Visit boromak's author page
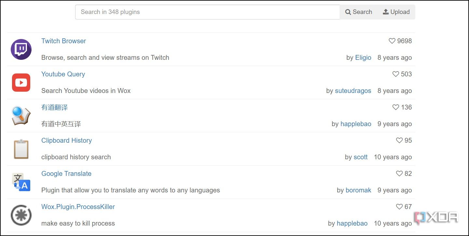The image size is (469, 236). pos(358,190)
